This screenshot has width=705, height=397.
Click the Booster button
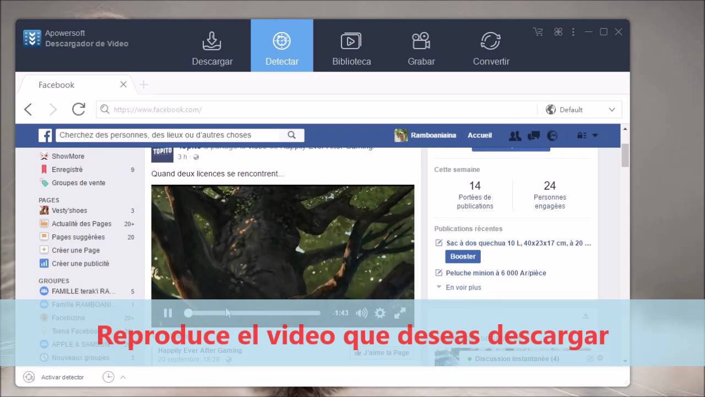(x=463, y=256)
